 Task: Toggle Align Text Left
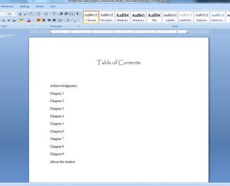[x=38, y=20]
